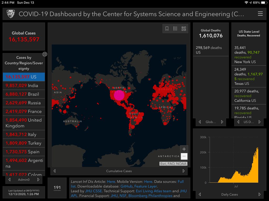Show the map legend
Screen dimensions: 269x201
[x=175, y=29]
